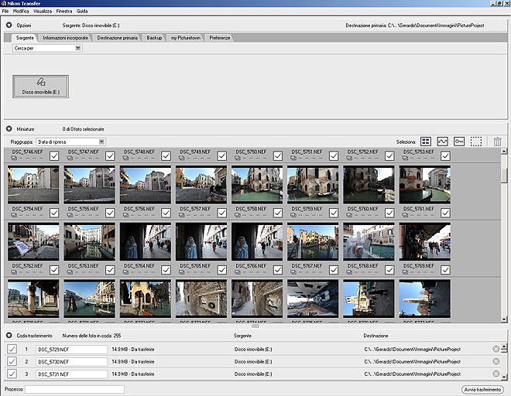Click the select-marked-images wave icon
Screen dimensions: 511x396
pos(442,142)
